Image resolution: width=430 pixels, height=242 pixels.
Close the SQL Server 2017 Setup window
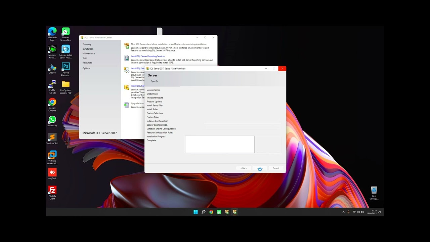(x=282, y=69)
